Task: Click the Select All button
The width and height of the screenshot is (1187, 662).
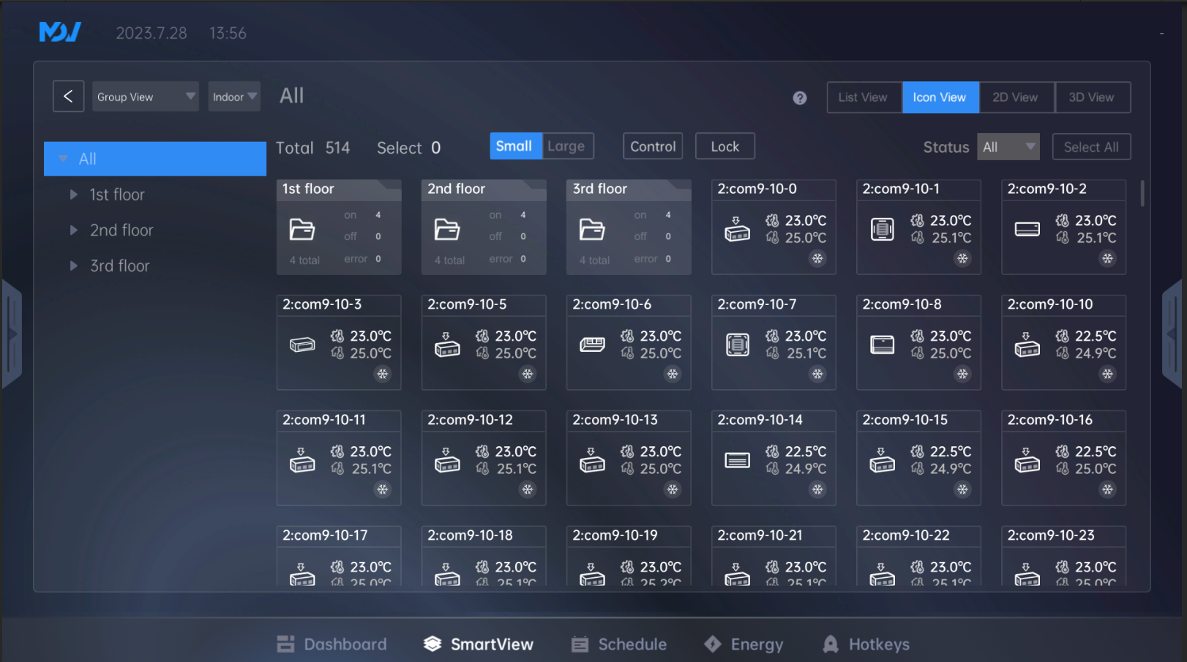Action: pos(1091,147)
